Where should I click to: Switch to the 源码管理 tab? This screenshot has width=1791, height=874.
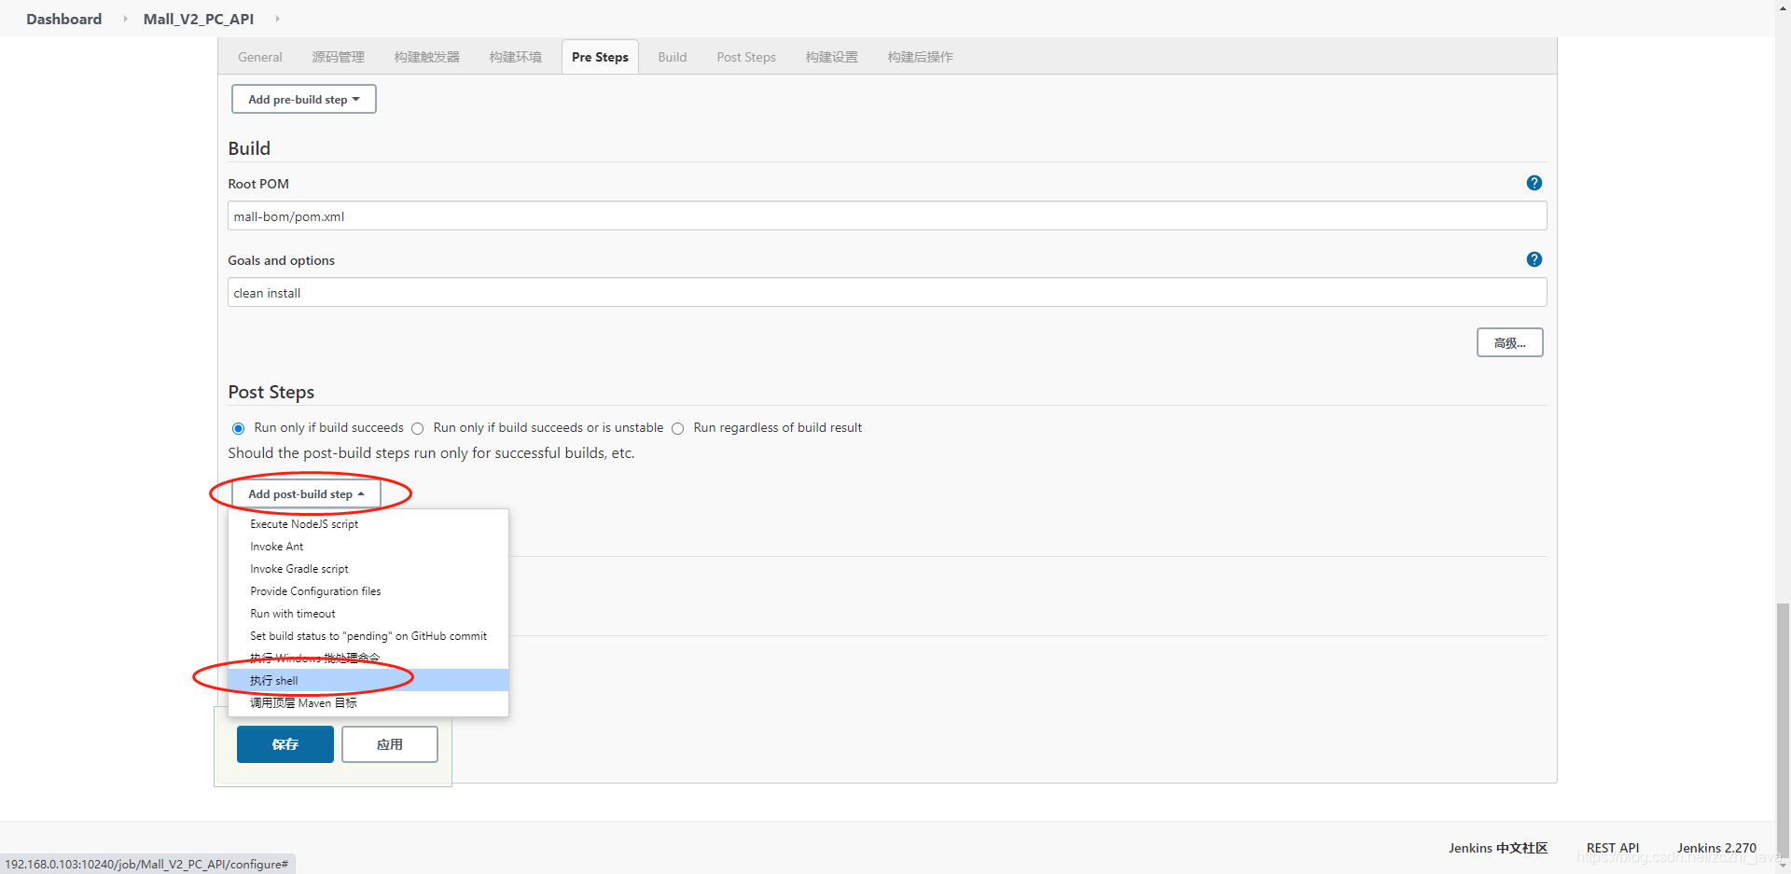click(338, 57)
